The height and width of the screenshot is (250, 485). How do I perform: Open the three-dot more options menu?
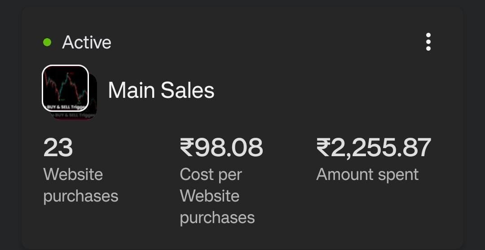tap(428, 42)
